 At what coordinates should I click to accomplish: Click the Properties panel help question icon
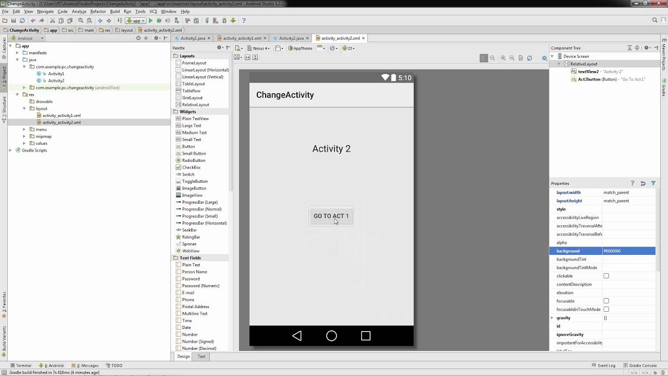pyautogui.click(x=632, y=183)
